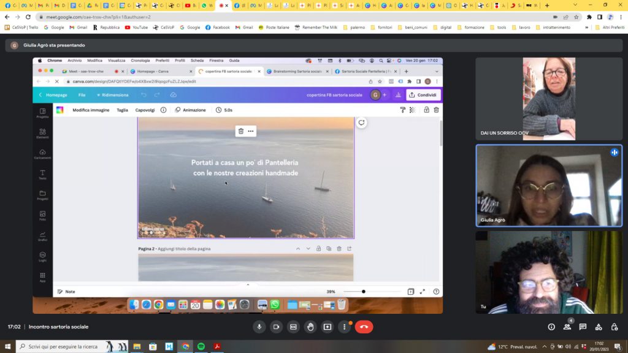Open the Canva help question mark icon
628x353 pixels.
(436, 292)
